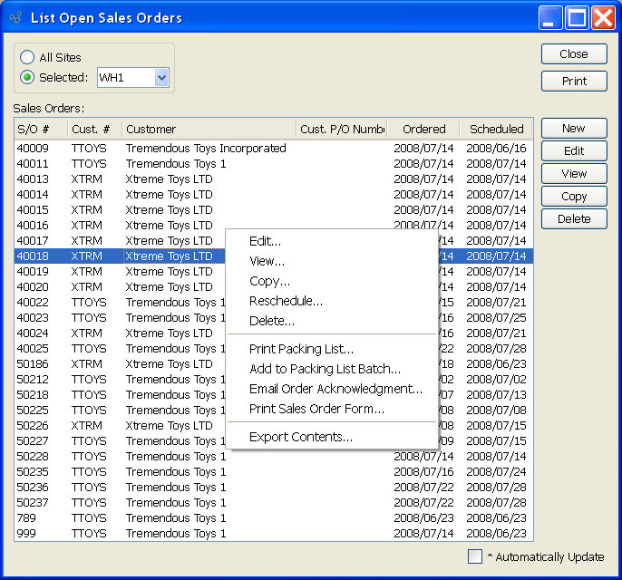Select Print Packing List... menu entry
Viewport: 622px width, 580px height.
click(x=301, y=349)
